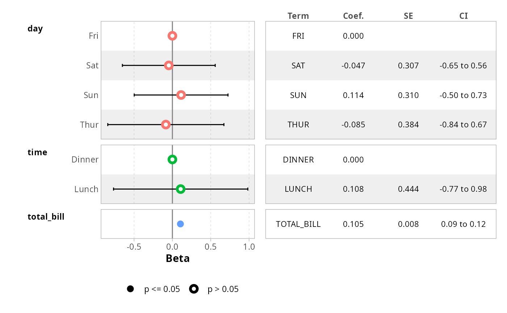The image size is (507, 313).
Task: Click the total_bill solid blue point
Action: (x=180, y=224)
